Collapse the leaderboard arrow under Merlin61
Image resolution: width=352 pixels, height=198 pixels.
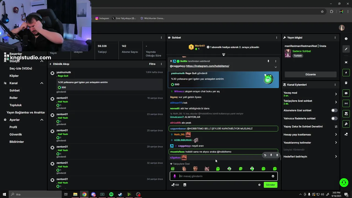224,55
